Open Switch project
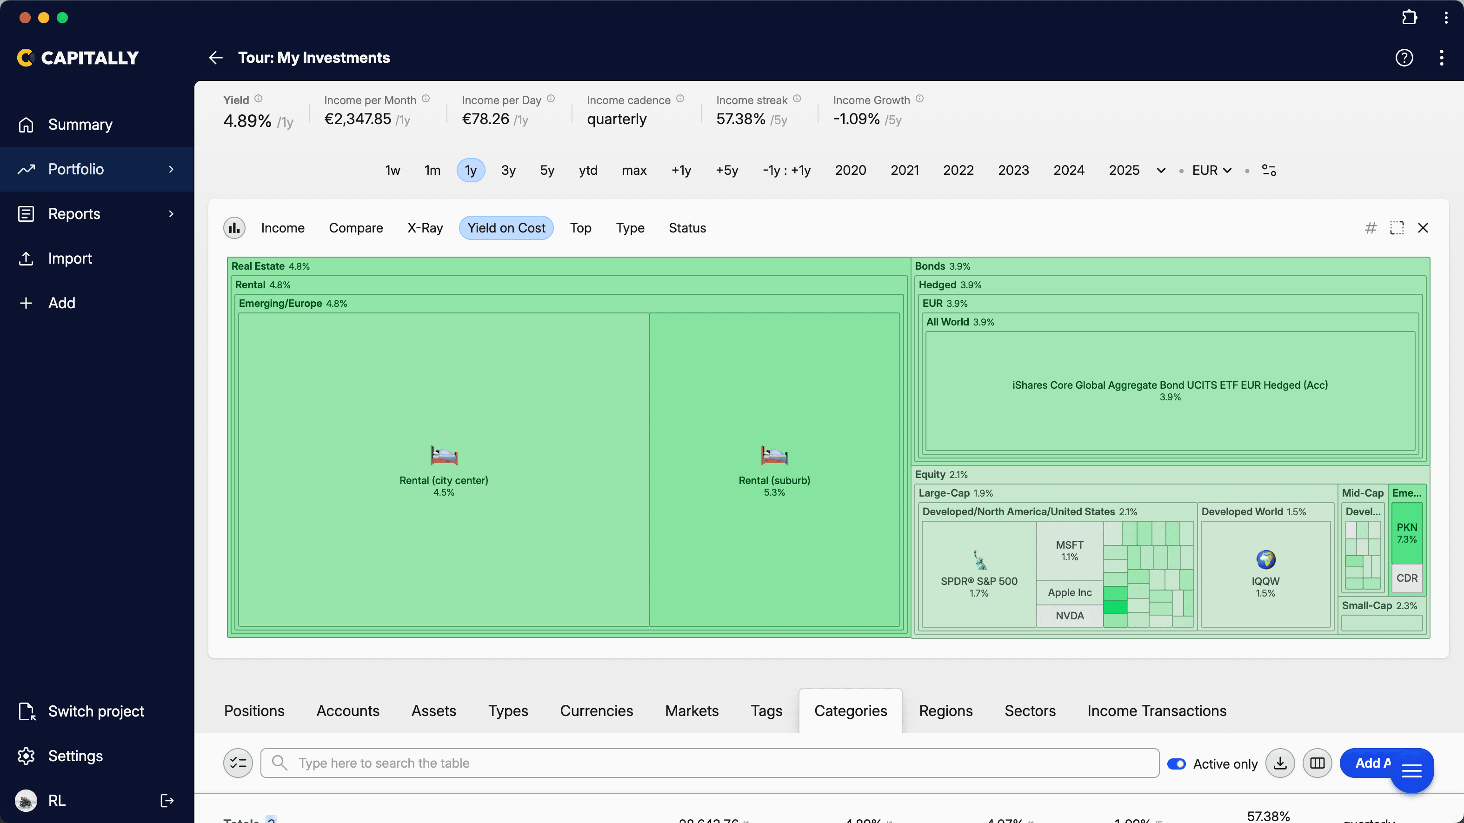Image resolution: width=1464 pixels, height=823 pixels. (97, 711)
